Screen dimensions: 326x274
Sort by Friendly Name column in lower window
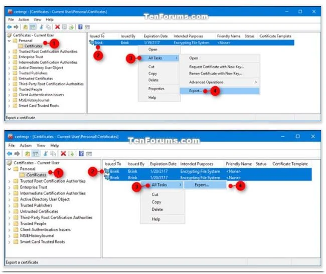(x=239, y=164)
